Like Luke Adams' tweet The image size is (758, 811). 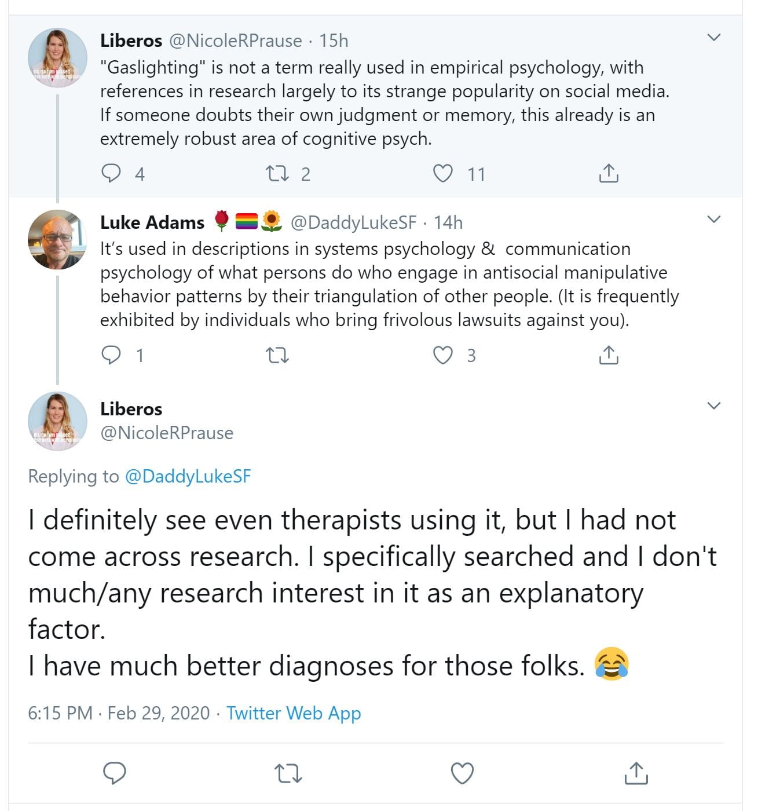(x=444, y=355)
